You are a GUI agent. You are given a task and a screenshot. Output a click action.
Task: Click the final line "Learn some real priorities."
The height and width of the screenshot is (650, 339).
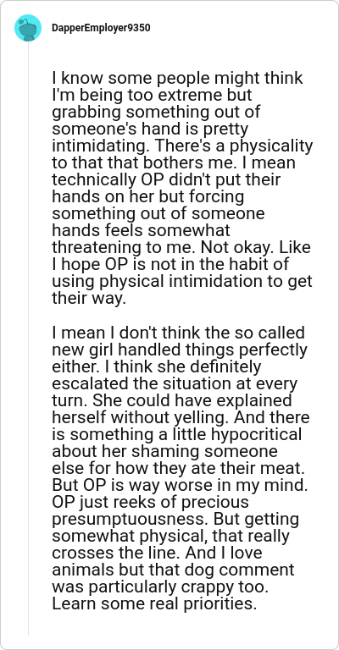click(154, 605)
